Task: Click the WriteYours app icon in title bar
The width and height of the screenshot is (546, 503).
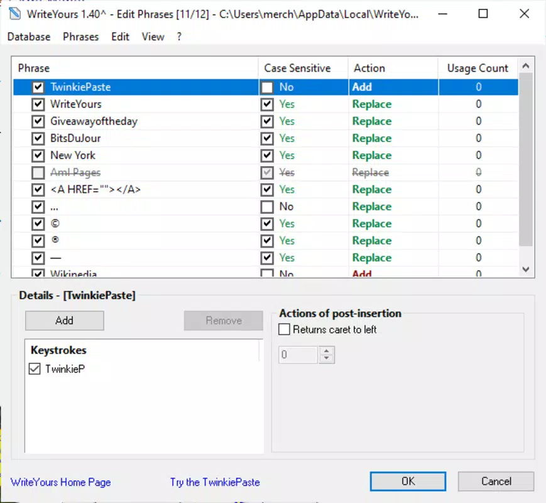Action: [x=15, y=14]
